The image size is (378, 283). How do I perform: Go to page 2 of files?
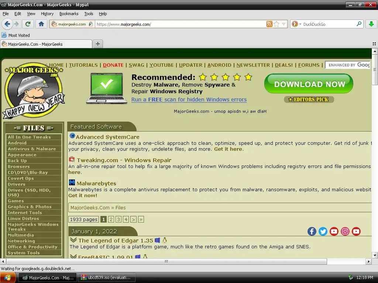(x=111, y=219)
